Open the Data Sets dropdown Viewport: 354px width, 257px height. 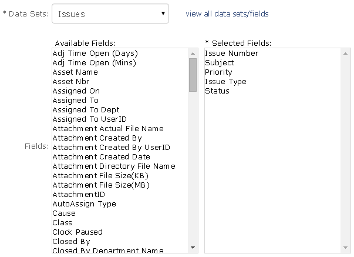(110, 14)
